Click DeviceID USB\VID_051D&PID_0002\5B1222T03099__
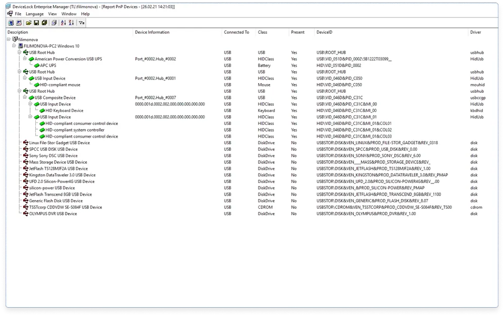The height and width of the screenshot is (316, 504). tap(354, 59)
